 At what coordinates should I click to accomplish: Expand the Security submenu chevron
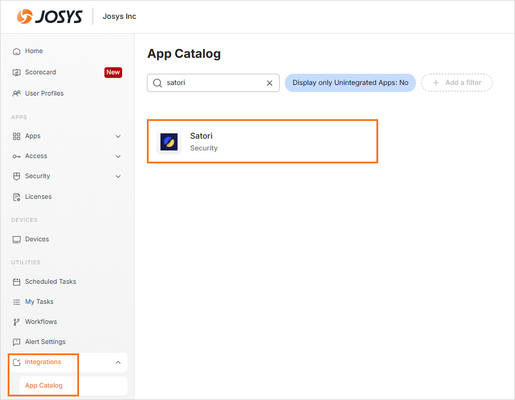pyautogui.click(x=118, y=176)
